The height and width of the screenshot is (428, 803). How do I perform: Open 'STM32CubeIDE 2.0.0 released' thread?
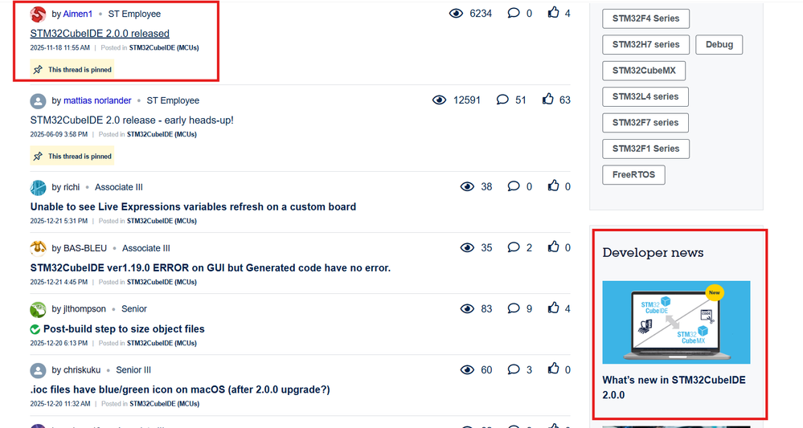(100, 34)
